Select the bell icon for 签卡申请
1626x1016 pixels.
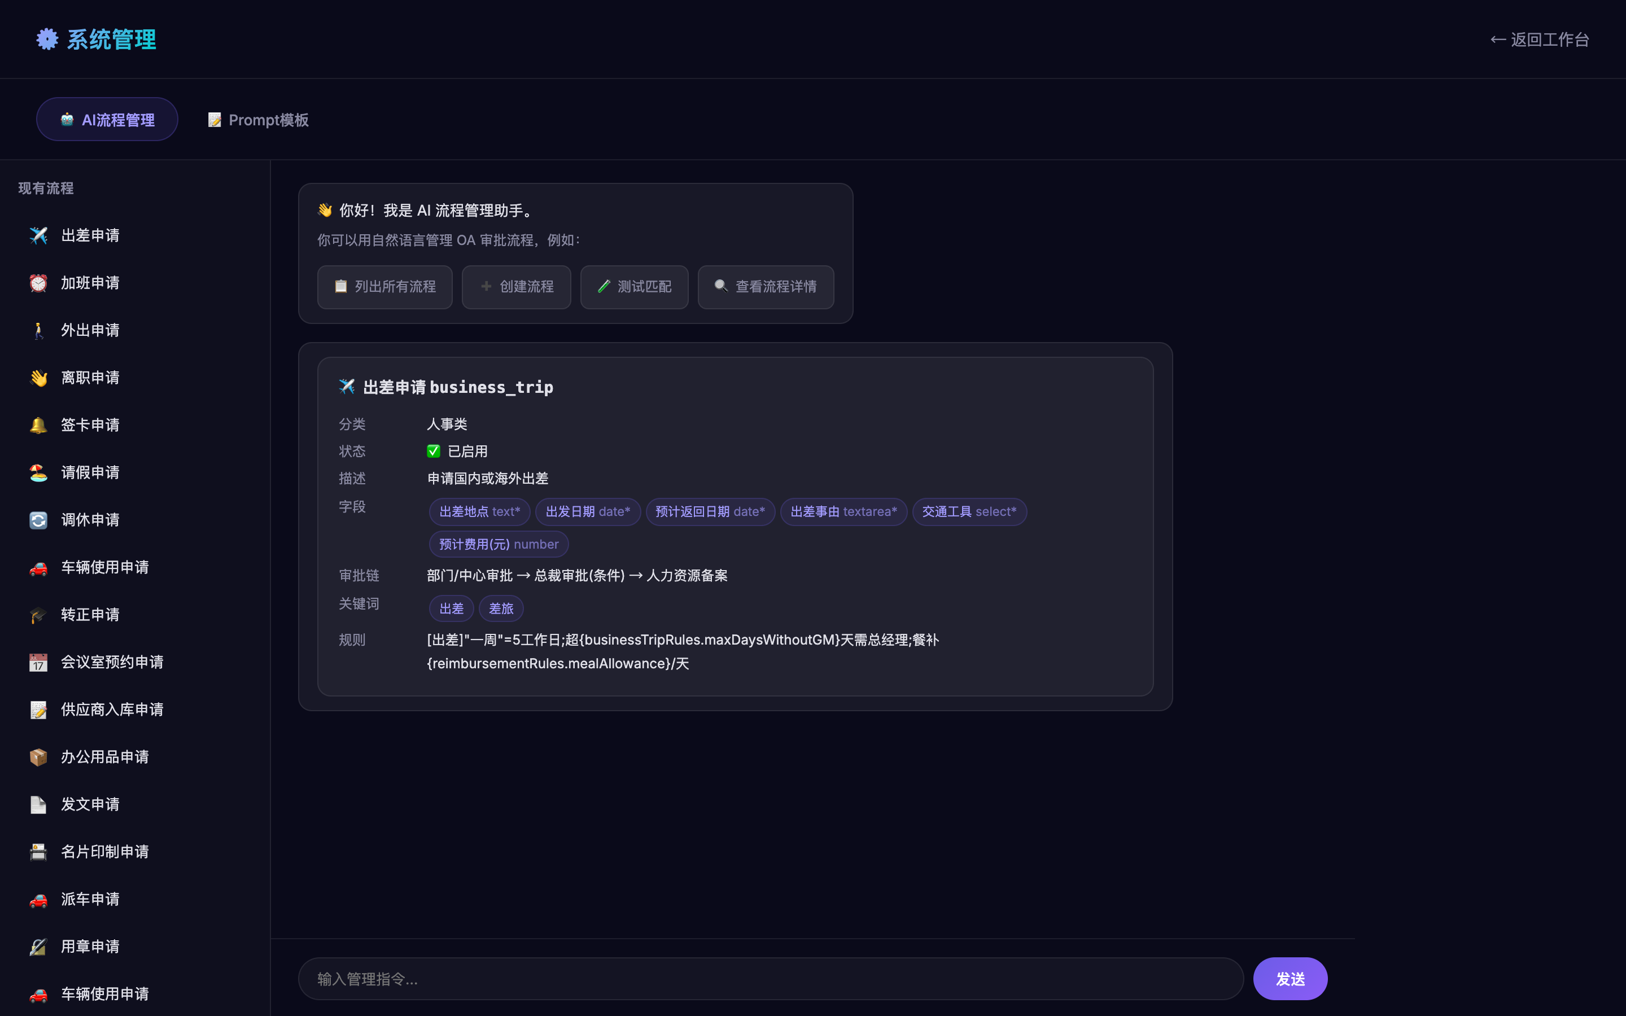coord(38,424)
